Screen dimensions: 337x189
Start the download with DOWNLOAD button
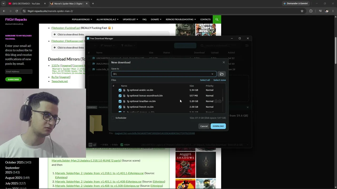pos(218,126)
